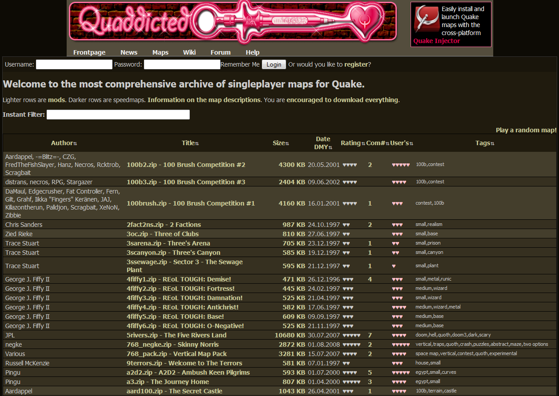Focus the Instant Filter text box
Viewport: 559px width, 396px height.
coord(118,115)
